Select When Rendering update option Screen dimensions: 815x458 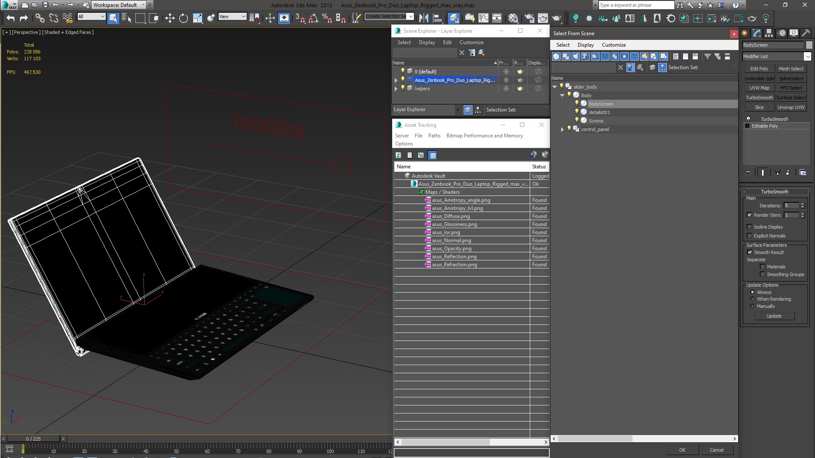click(x=752, y=299)
